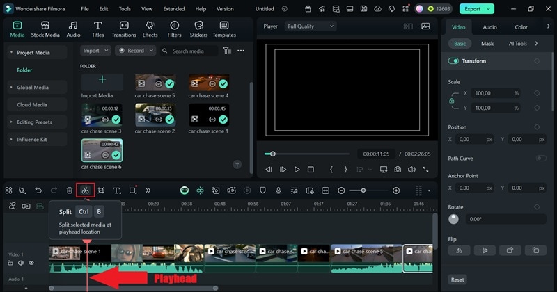Open the Stickers panel

point(198,29)
